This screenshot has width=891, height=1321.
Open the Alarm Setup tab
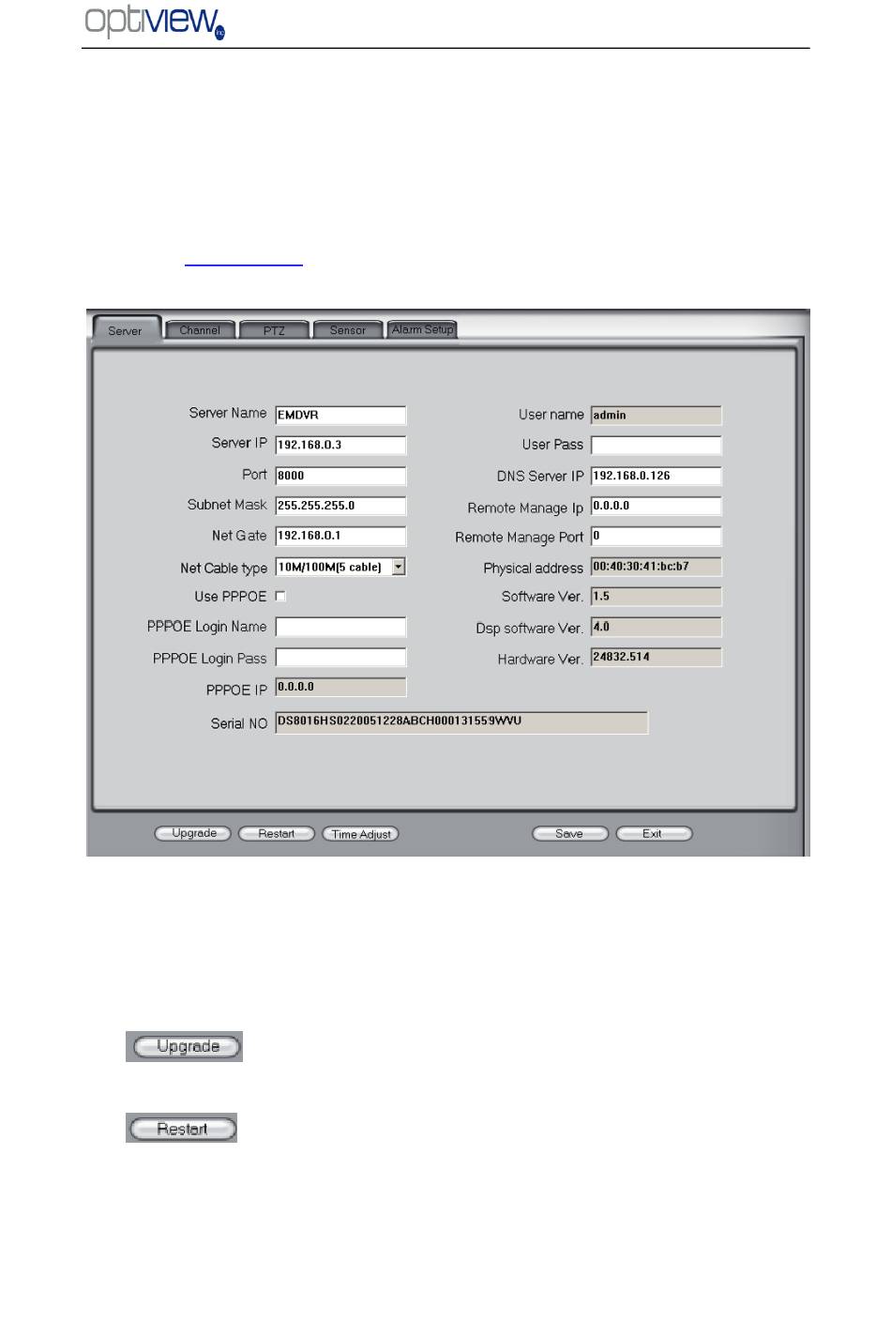coord(422,329)
